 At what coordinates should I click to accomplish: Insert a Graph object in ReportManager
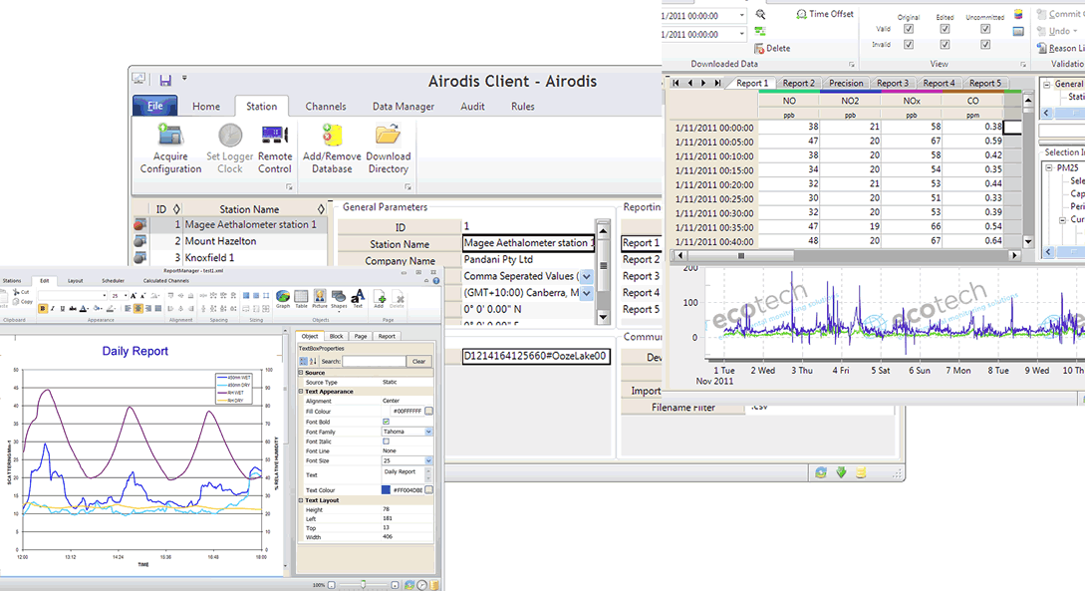pyautogui.click(x=283, y=297)
